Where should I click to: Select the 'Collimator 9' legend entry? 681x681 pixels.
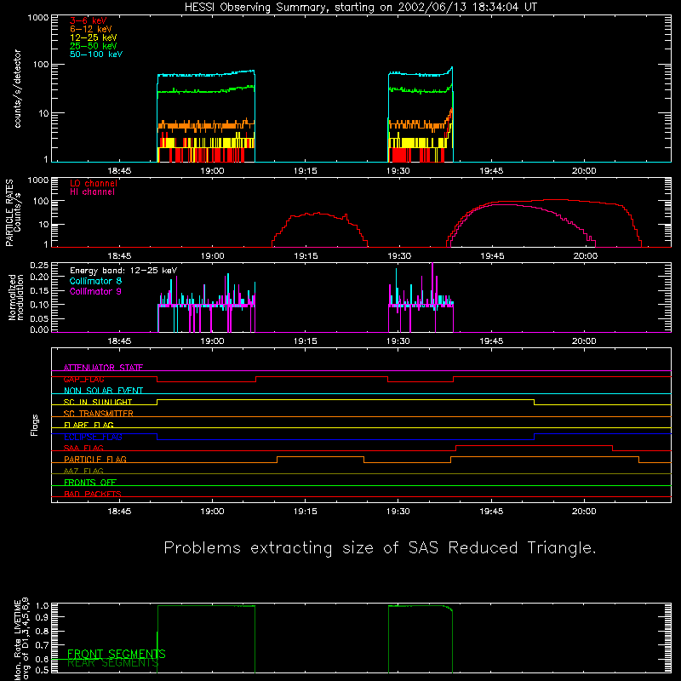95,291
